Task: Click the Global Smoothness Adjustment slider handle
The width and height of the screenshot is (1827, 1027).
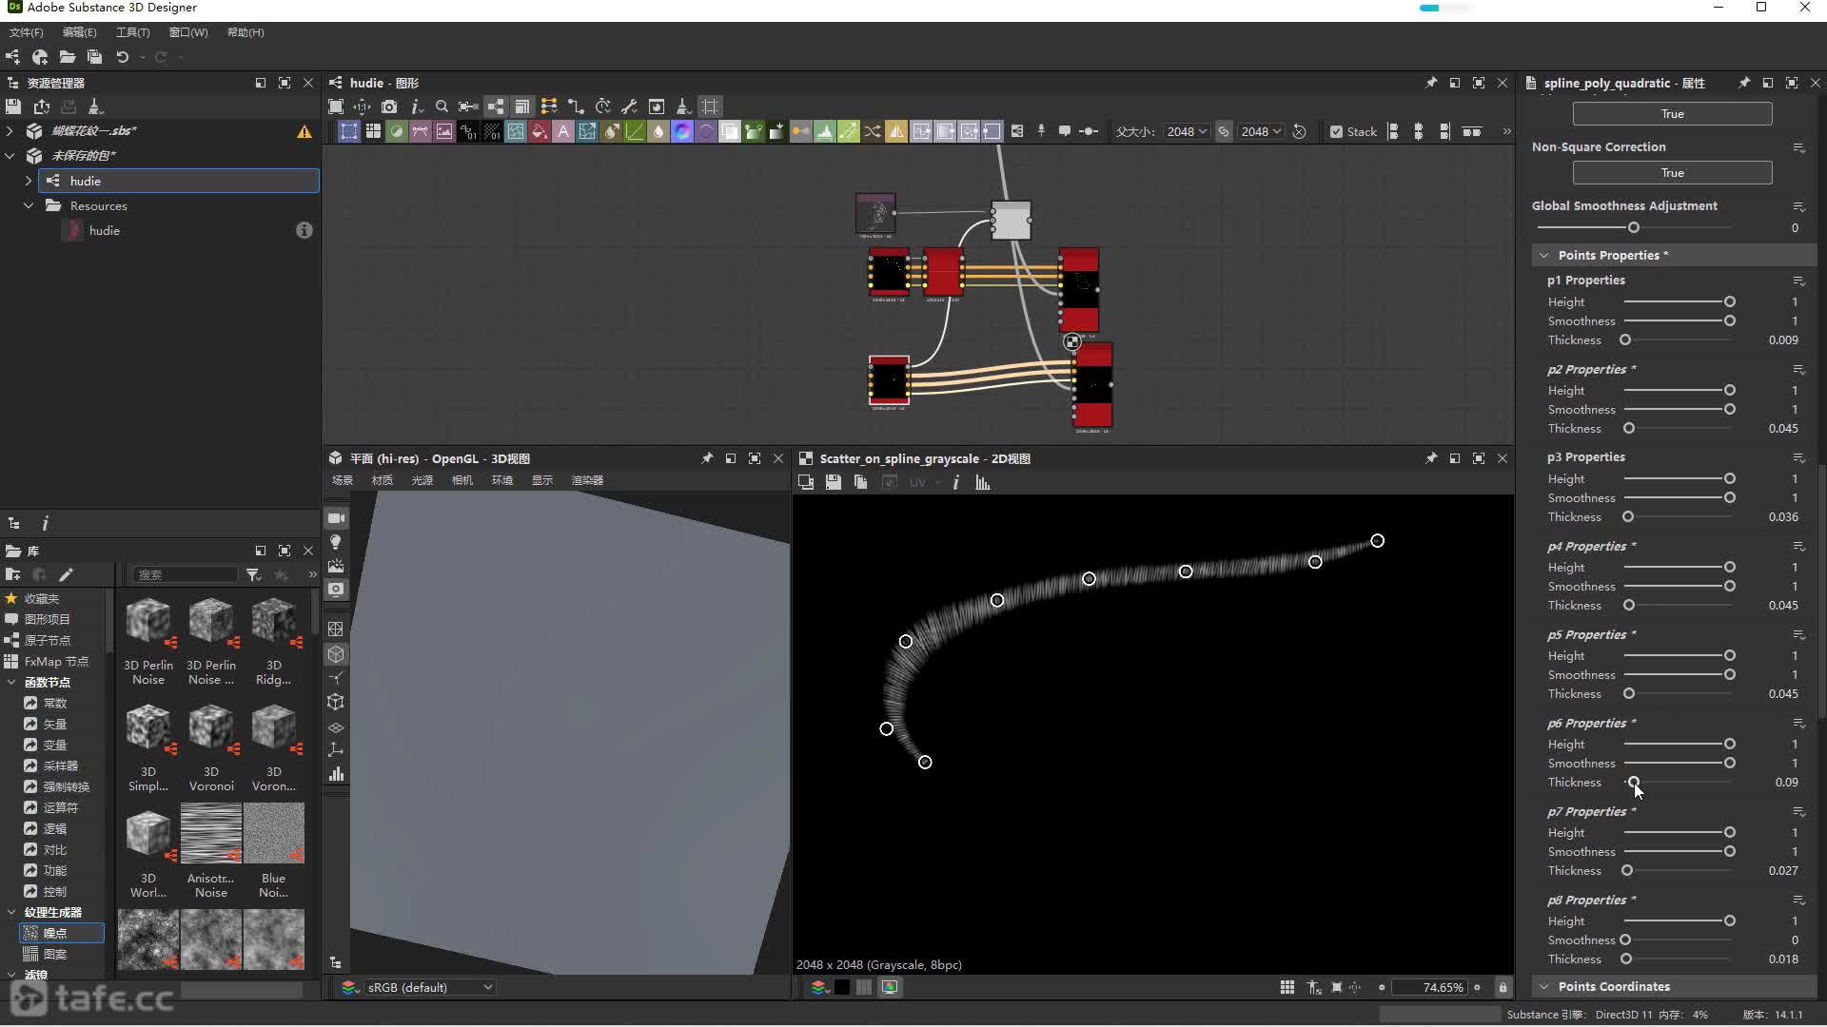Action: click(1634, 228)
